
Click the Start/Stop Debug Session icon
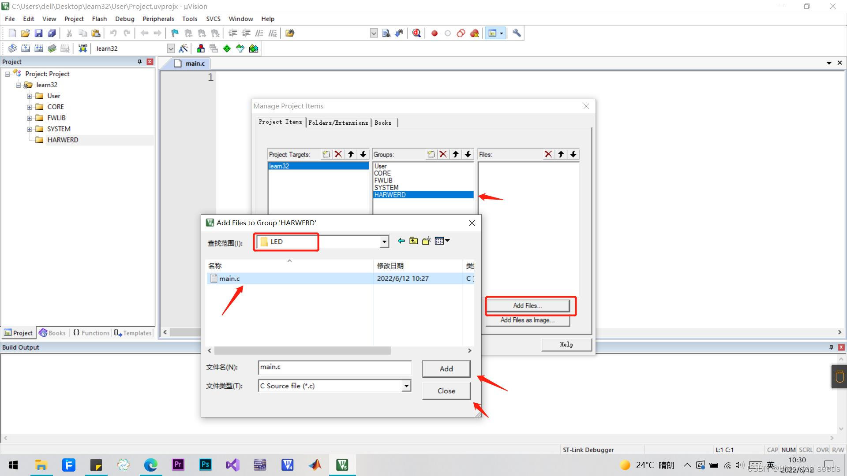pyautogui.click(x=416, y=33)
